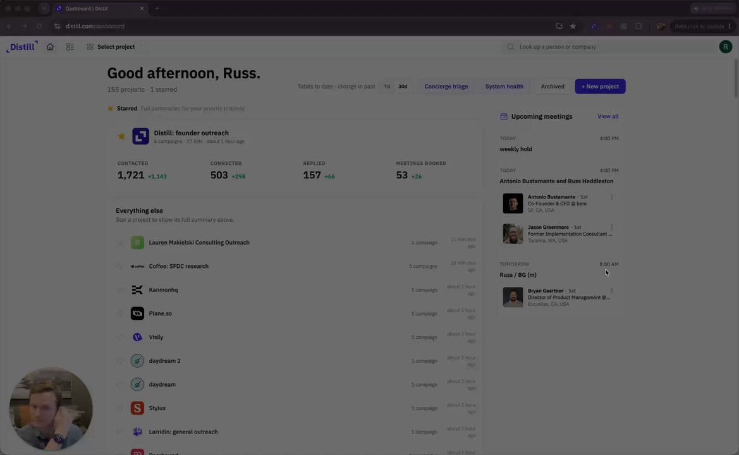Image resolution: width=739 pixels, height=455 pixels.
Task: Open View all upcoming meetings
Action: [x=608, y=116]
